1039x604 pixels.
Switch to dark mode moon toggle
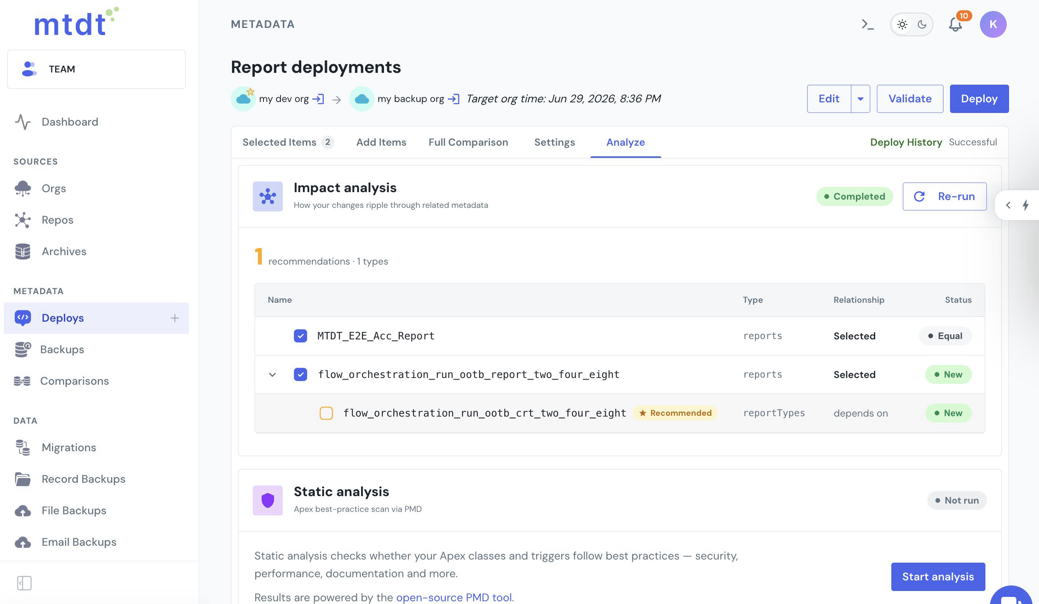tap(922, 24)
